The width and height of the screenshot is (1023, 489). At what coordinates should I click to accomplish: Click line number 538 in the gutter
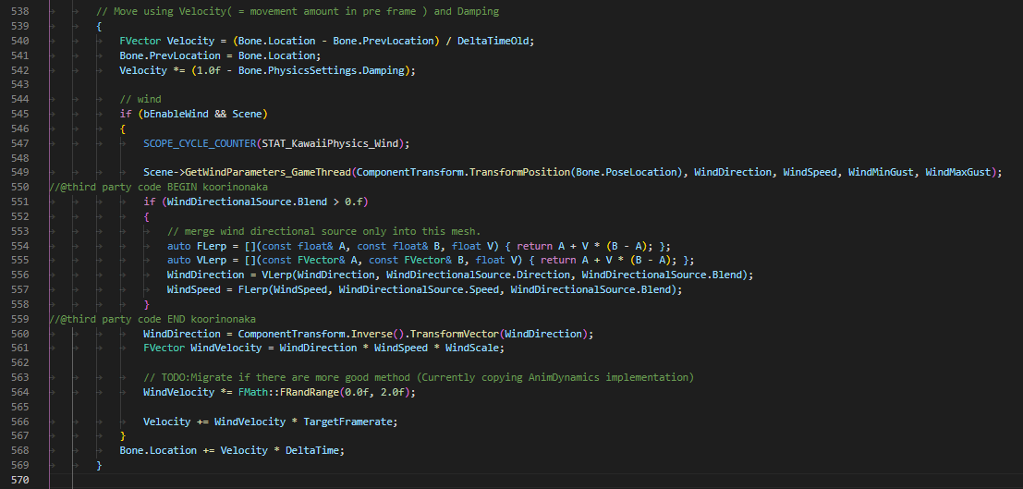[21, 12]
